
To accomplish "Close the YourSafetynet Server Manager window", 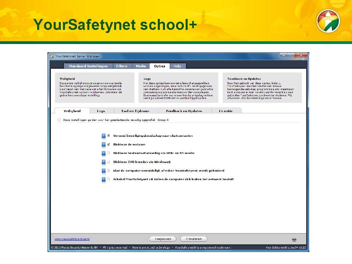I will tap(301, 55).
